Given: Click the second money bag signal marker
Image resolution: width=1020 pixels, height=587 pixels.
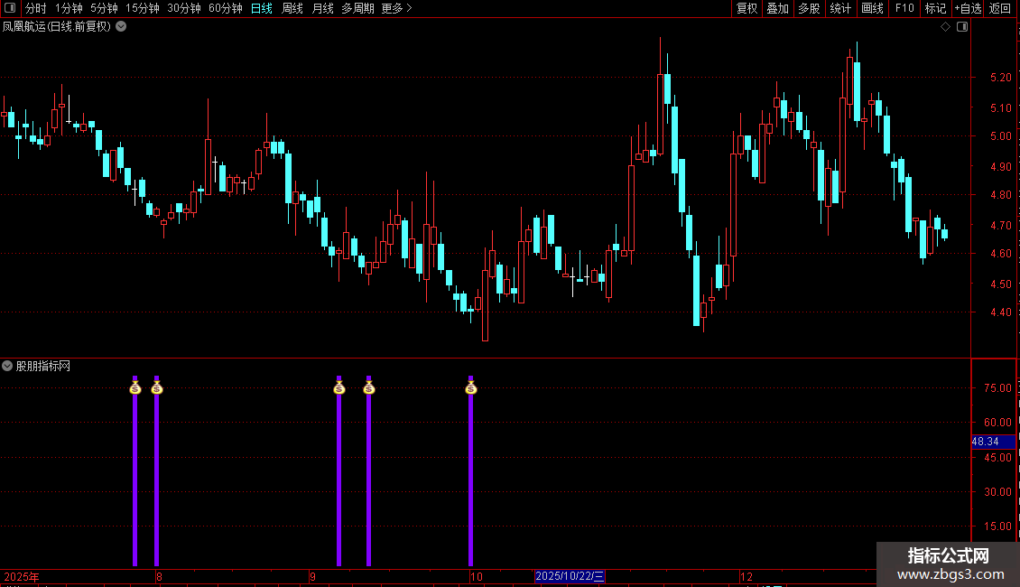Looking at the screenshot, I should (x=157, y=388).
